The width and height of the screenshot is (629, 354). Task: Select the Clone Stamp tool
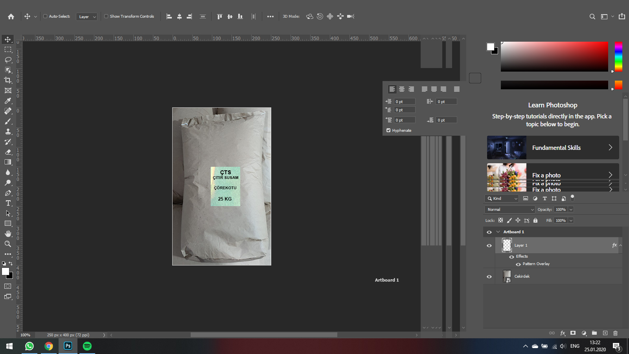click(x=8, y=132)
